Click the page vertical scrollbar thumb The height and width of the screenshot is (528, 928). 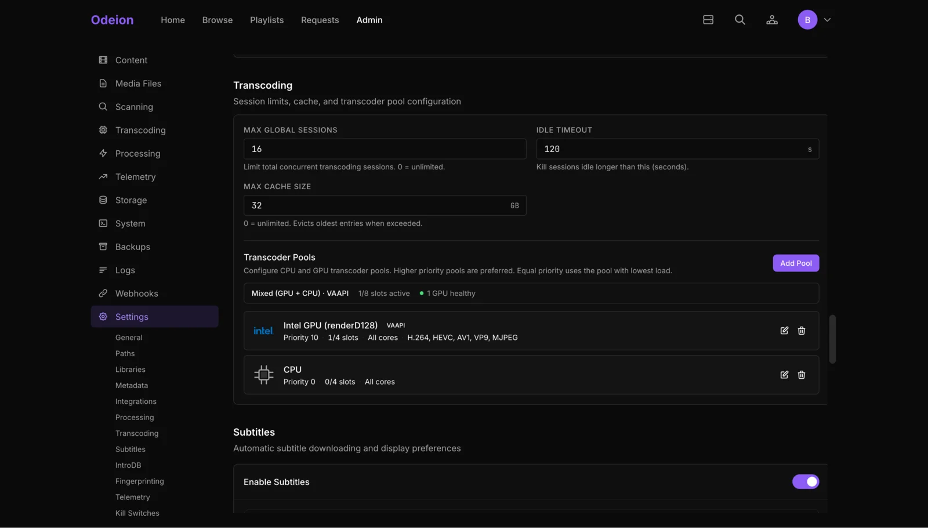[x=832, y=339]
